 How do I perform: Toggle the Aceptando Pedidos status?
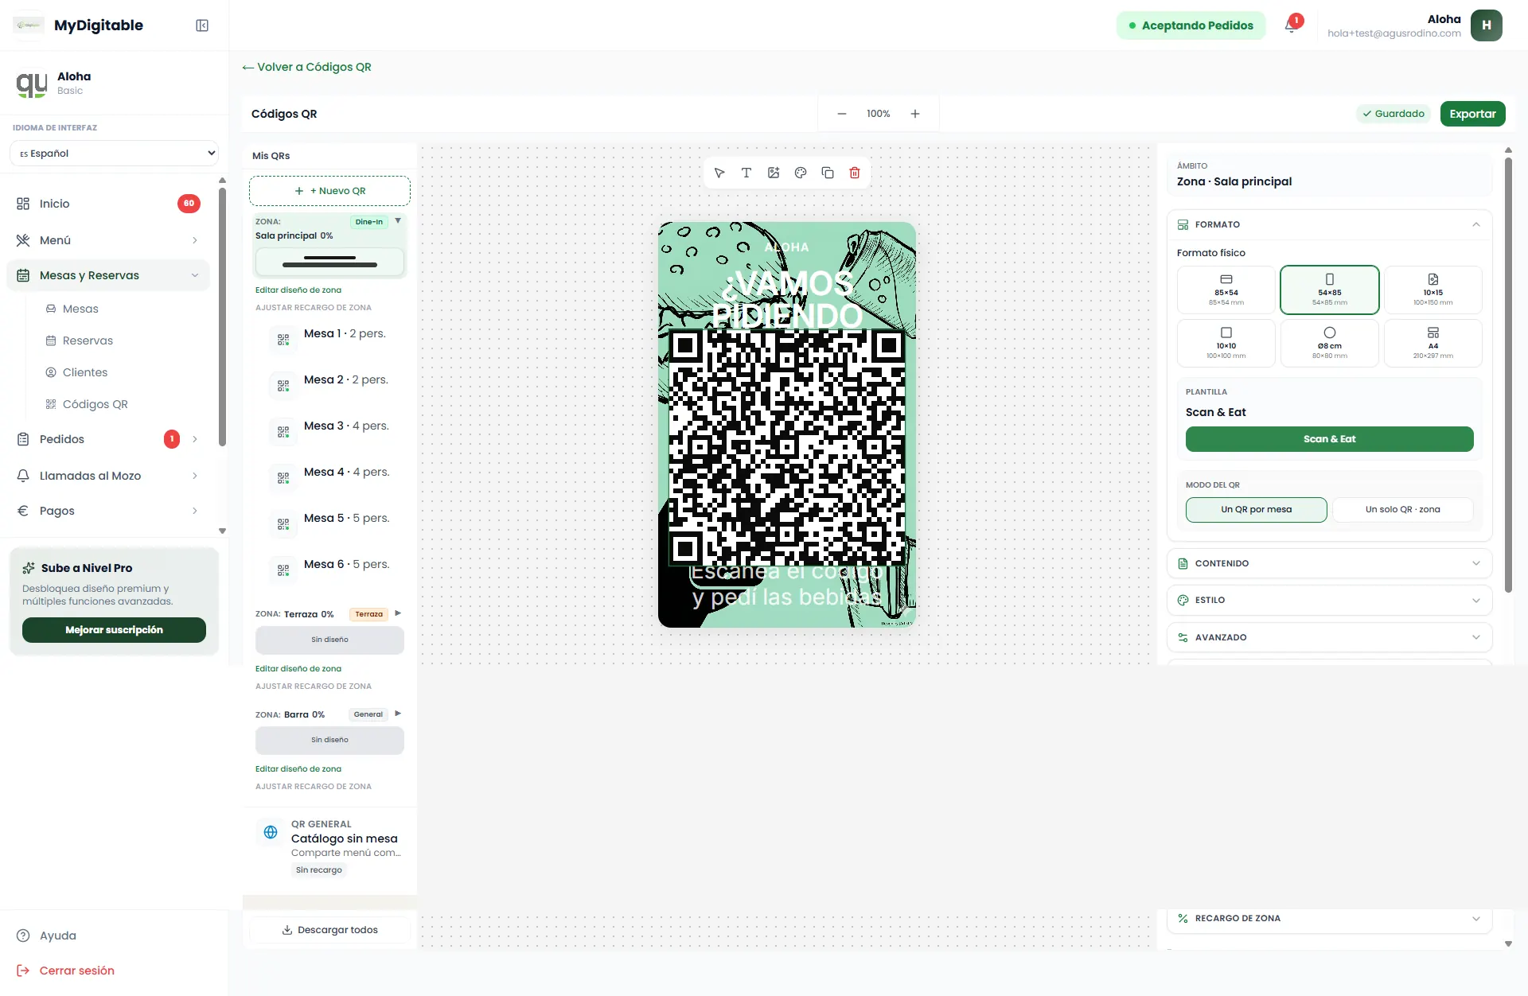coord(1191,25)
